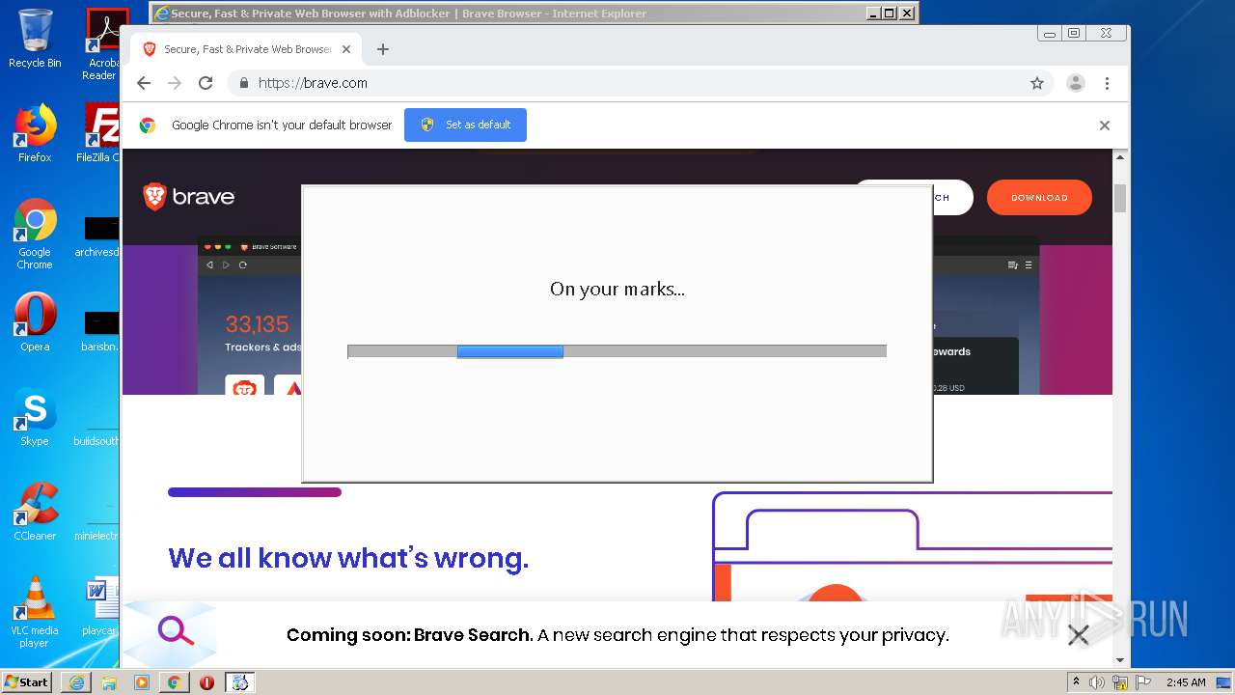Open the Recycle Bin desktop icon
The image size is (1235, 695).
pos(35,39)
